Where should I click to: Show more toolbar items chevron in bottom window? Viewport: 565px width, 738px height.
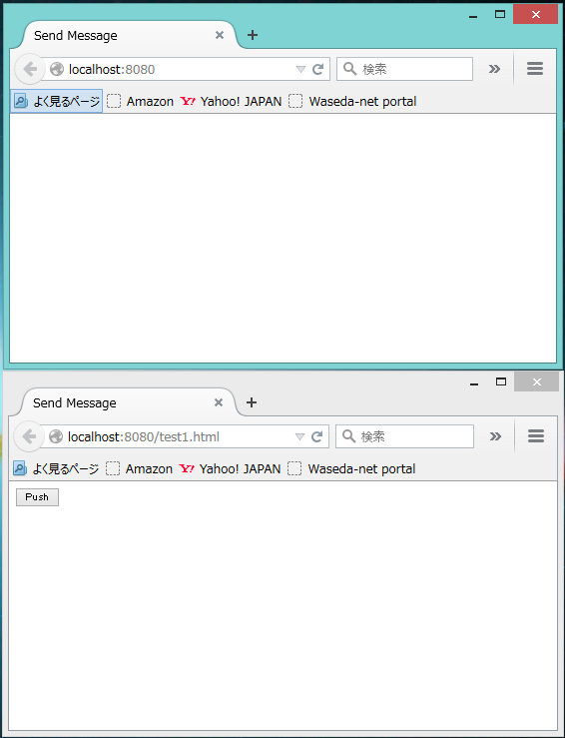pyautogui.click(x=495, y=436)
